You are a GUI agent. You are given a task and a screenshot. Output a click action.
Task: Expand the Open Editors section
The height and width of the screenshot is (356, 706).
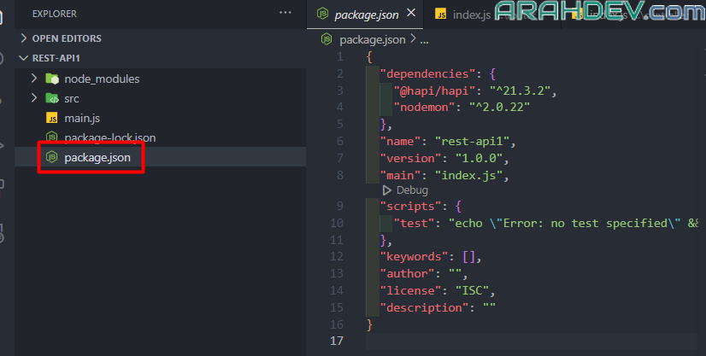[23, 38]
